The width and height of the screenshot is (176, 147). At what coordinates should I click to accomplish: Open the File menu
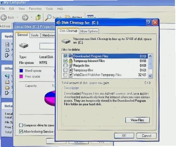pyautogui.click(x=2, y=9)
